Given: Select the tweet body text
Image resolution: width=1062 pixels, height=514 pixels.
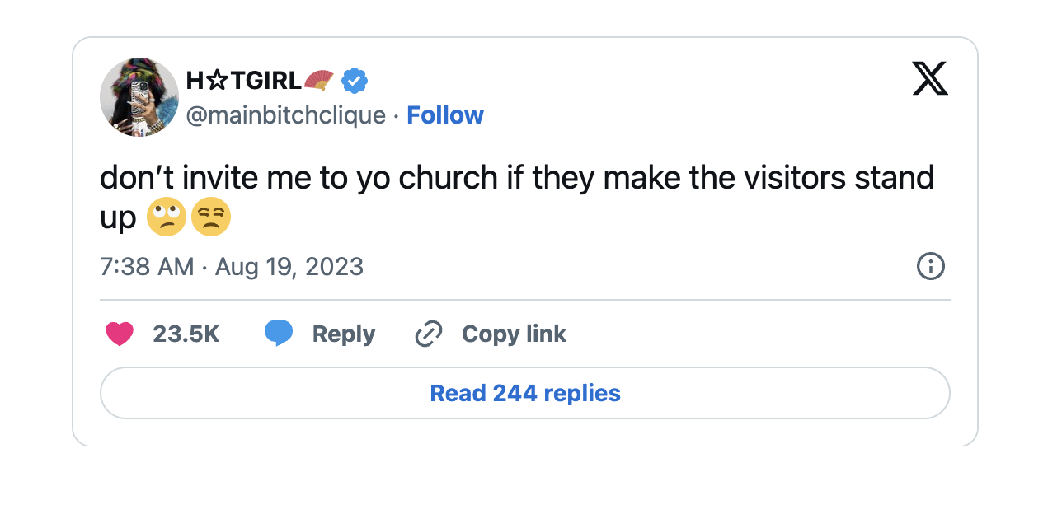Looking at the screenshot, I should [517, 177].
